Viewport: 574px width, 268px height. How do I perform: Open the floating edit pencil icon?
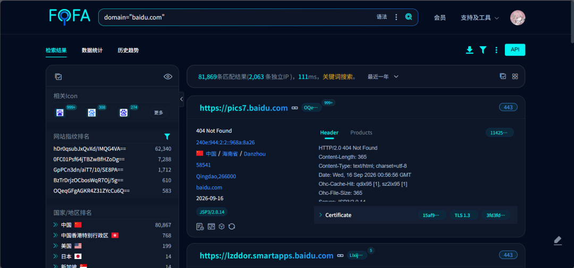557,240
